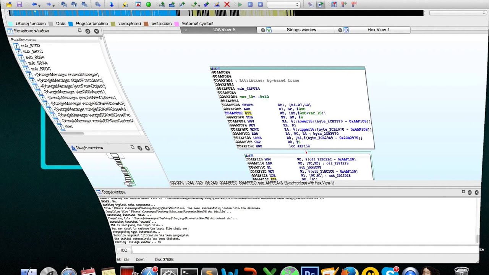Open Photoshop from the Dock

click(x=309, y=271)
